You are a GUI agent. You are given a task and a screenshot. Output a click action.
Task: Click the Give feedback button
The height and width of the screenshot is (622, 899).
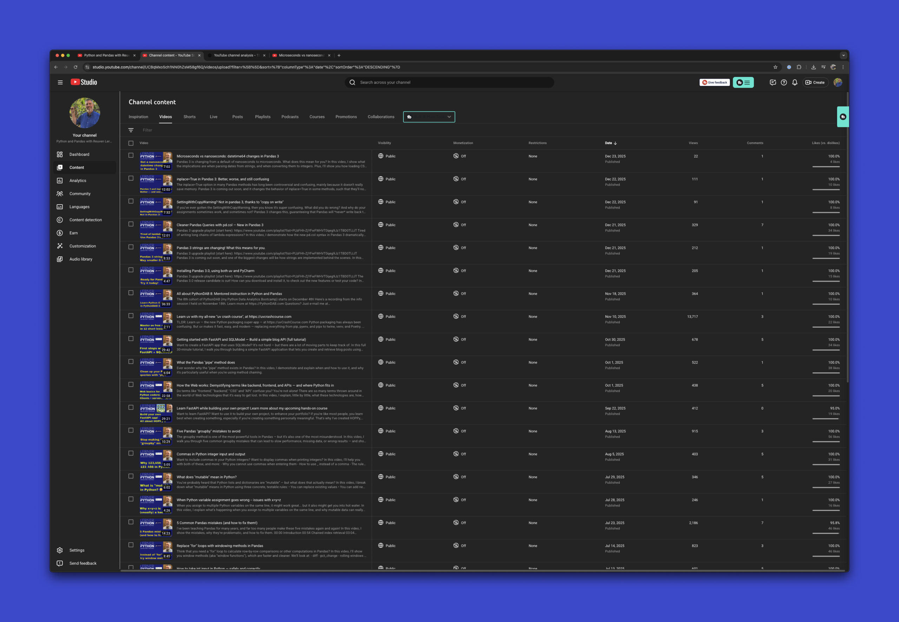(714, 82)
